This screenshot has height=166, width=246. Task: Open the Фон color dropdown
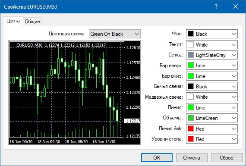pyautogui.click(x=212, y=34)
